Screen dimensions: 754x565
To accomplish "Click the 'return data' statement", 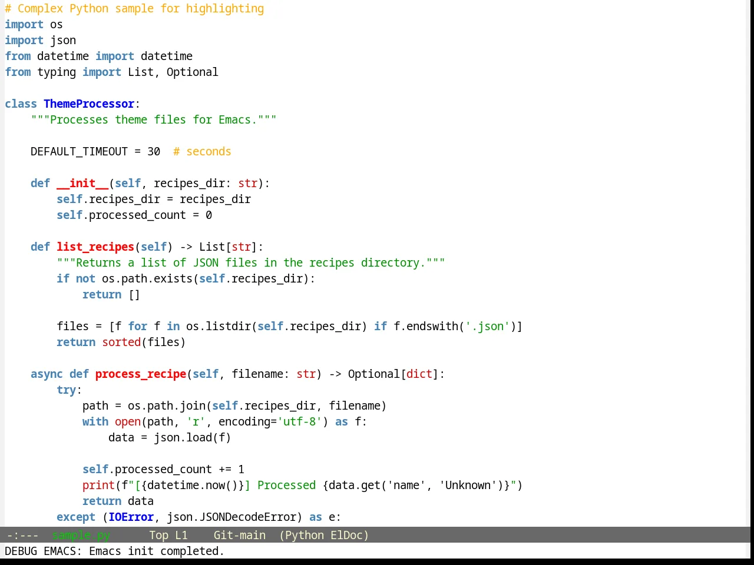I will pos(118,501).
